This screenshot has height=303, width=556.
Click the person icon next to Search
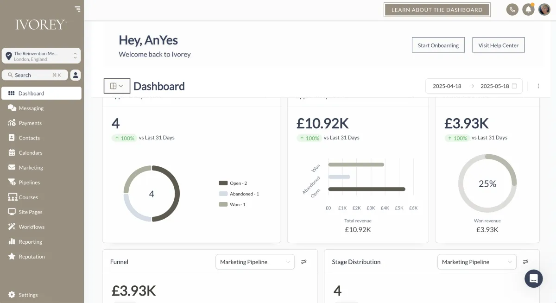[x=76, y=75]
